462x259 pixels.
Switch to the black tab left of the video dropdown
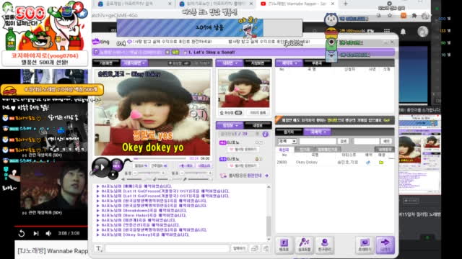point(106,63)
